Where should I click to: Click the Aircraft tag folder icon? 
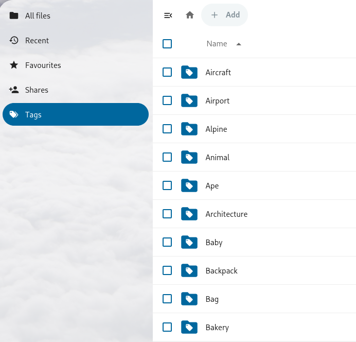tap(189, 73)
